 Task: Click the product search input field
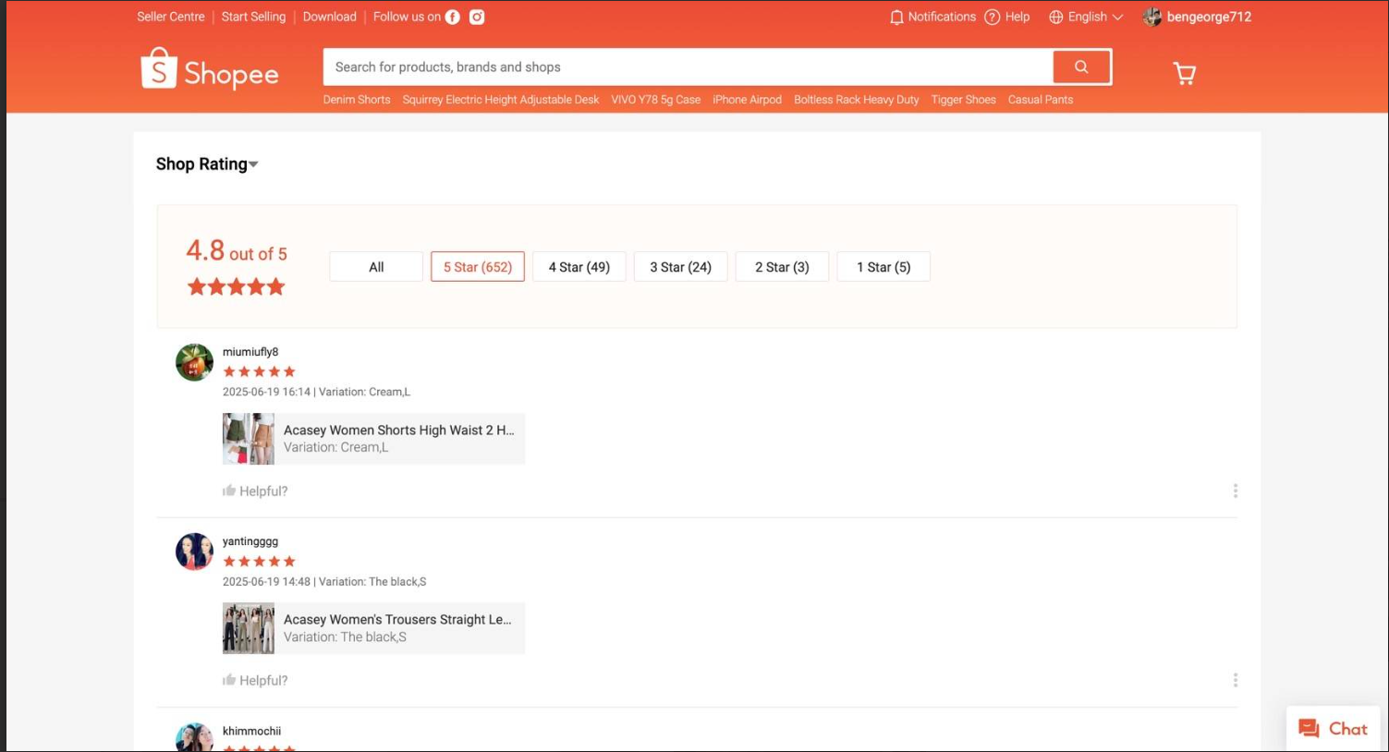[688, 67]
